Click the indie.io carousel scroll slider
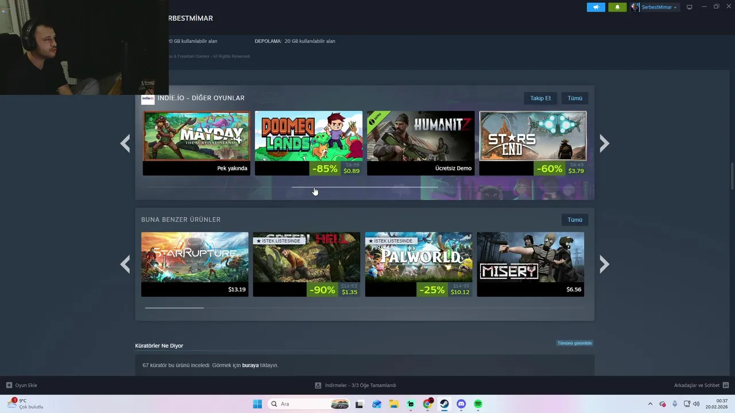 point(364,187)
